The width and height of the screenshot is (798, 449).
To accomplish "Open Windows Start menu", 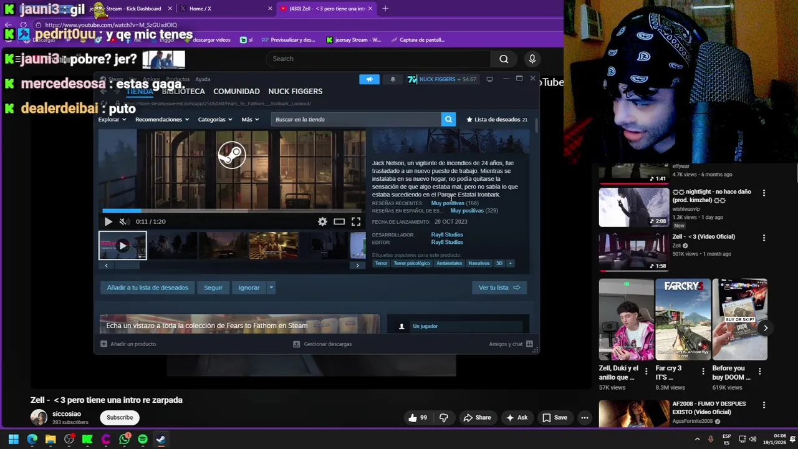I will click(x=13, y=439).
